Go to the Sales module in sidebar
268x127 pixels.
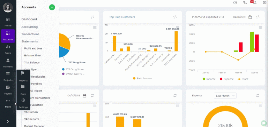(8, 49)
